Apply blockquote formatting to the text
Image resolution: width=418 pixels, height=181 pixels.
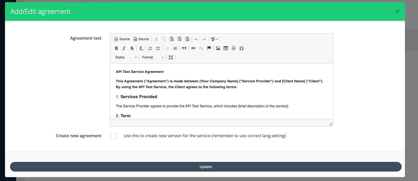coord(184,48)
